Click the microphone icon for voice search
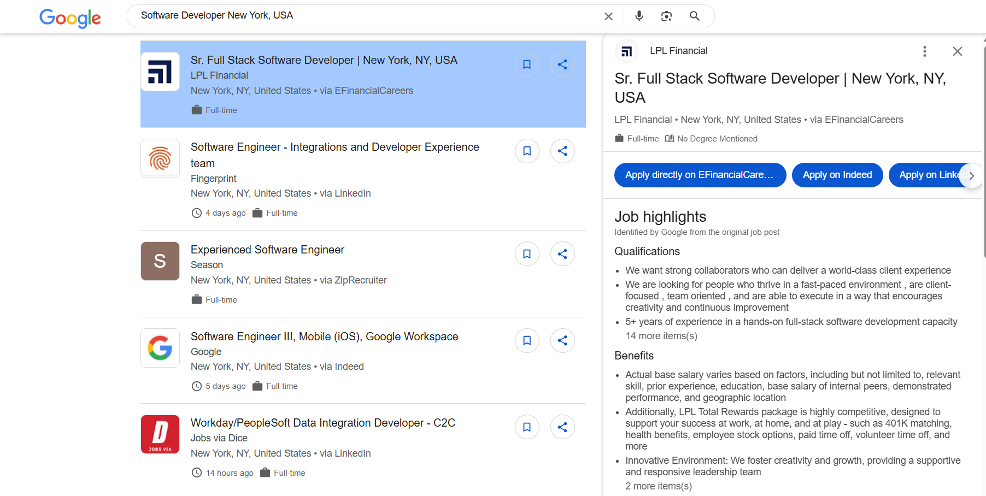The image size is (986, 496). click(638, 16)
